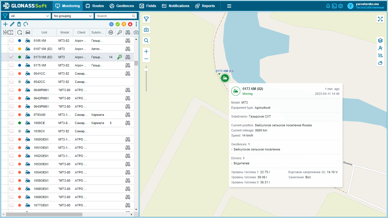Open the Monitoring tab
This screenshot has width=388, height=218.
(x=67, y=6)
